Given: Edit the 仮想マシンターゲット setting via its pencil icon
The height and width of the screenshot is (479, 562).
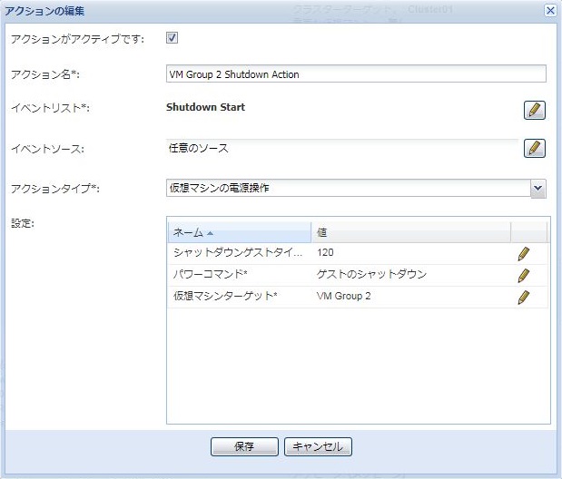Looking at the screenshot, I should [x=523, y=297].
